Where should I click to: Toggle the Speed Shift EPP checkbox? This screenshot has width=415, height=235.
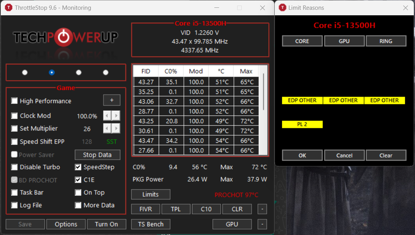point(14,142)
